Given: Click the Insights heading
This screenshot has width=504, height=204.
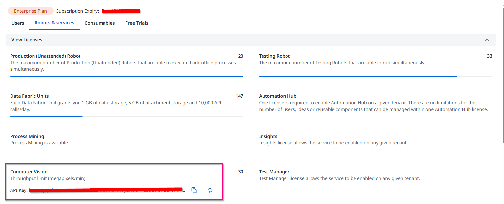Looking at the screenshot, I should [x=268, y=136].
